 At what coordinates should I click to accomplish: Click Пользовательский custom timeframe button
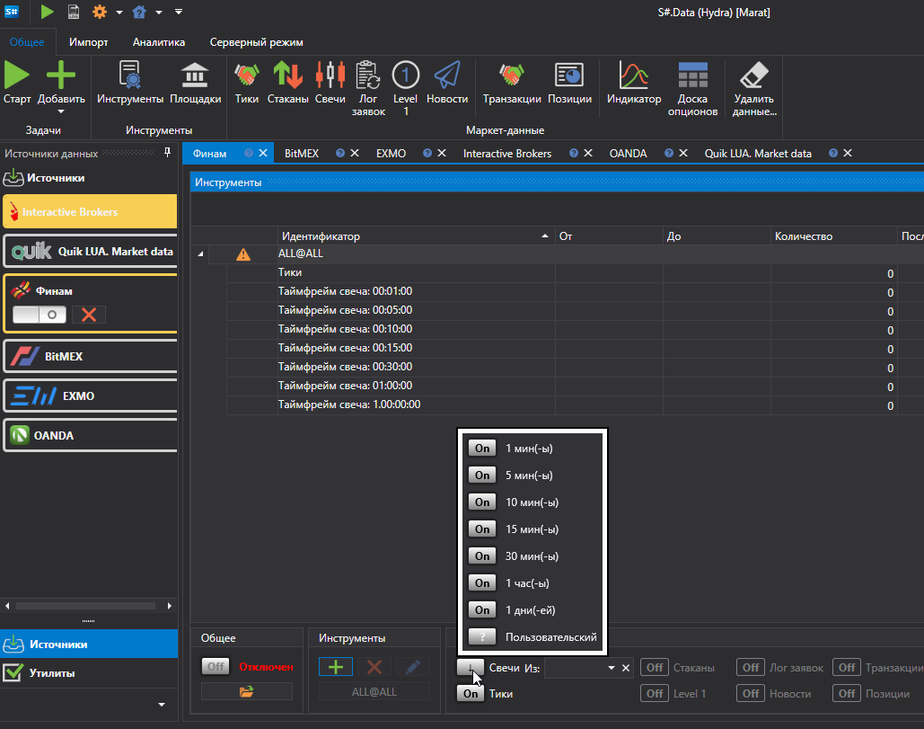click(482, 637)
